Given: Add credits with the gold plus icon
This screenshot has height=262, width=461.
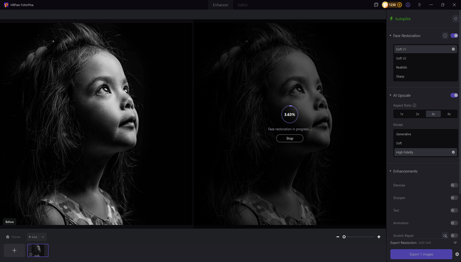Looking at the screenshot, I should 400,5.
